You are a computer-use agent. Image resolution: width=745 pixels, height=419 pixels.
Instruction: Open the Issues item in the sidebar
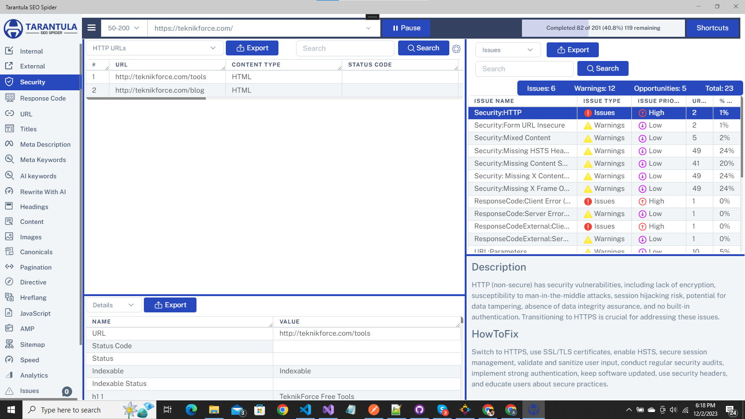pyautogui.click(x=40, y=391)
